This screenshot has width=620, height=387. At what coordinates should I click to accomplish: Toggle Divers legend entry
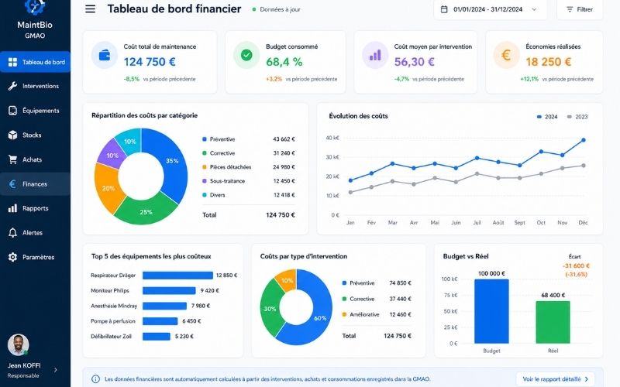[x=248, y=195]
